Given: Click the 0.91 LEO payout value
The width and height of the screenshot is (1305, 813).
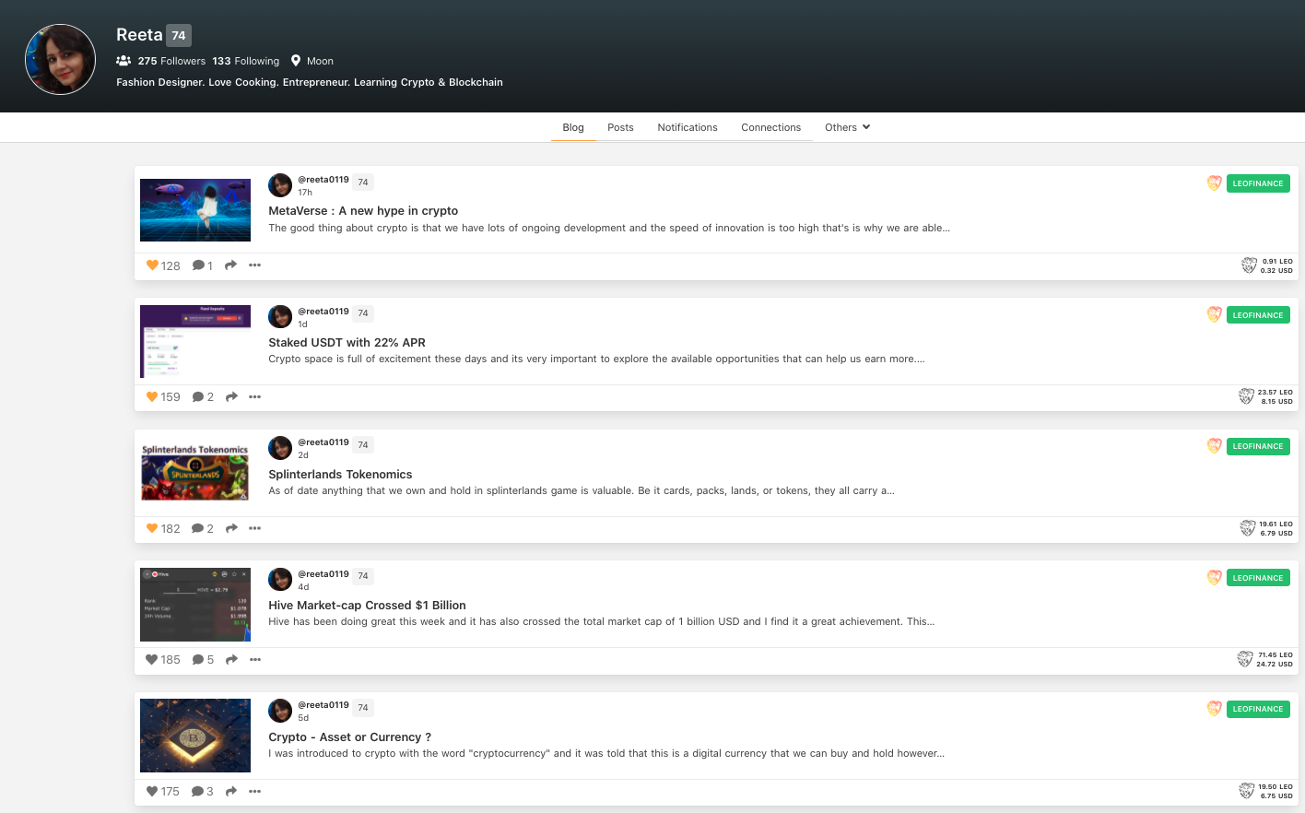Looking at the screenshot, I should click(x=1276, y=262).
